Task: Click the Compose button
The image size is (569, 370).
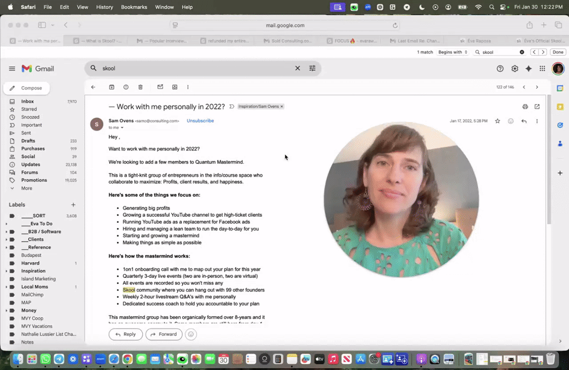Action: 27,88
